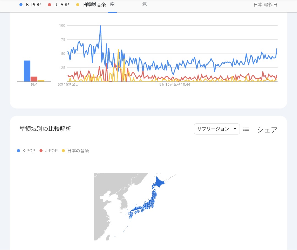Switch to the 気 tab in header

tap(144, 4)
